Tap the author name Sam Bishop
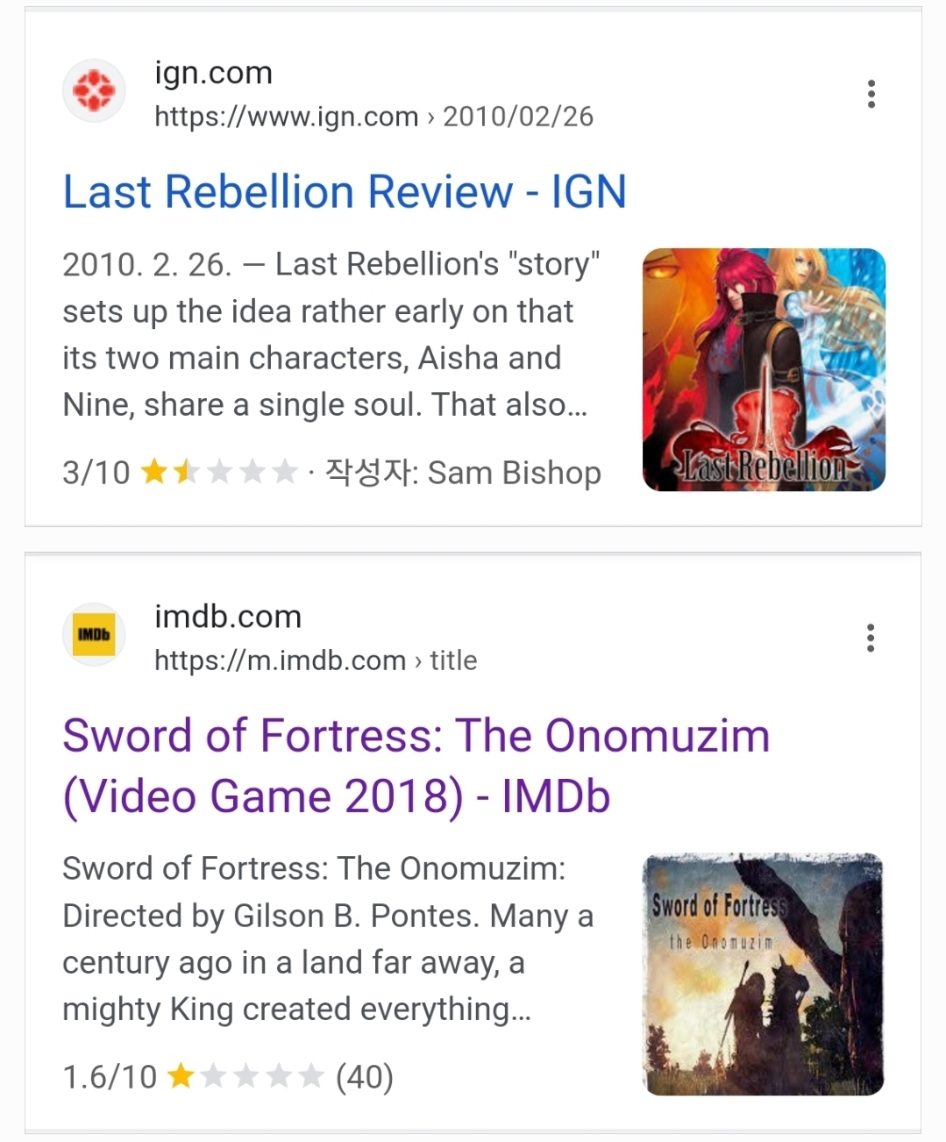 click(x=514, y=473)
